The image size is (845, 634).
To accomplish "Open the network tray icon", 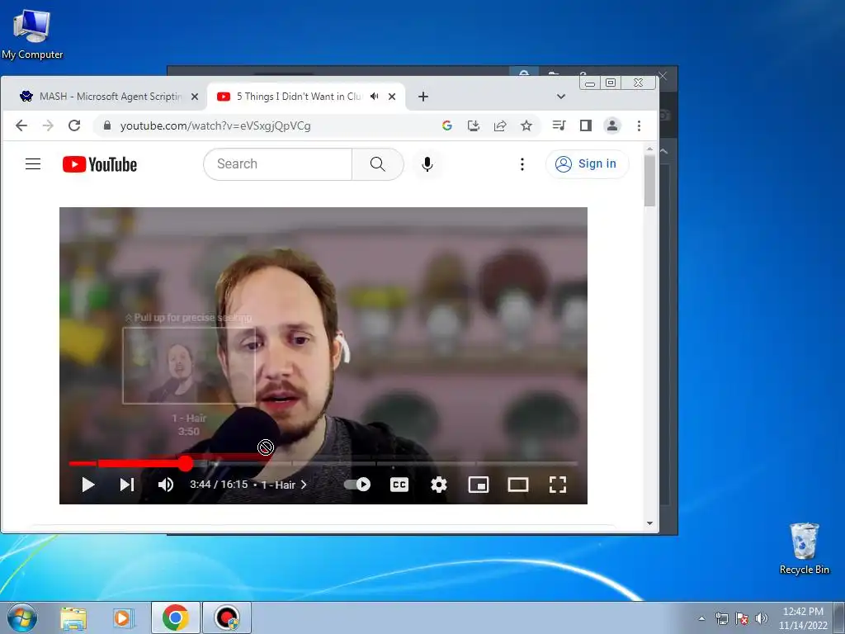I will (721, 618).
